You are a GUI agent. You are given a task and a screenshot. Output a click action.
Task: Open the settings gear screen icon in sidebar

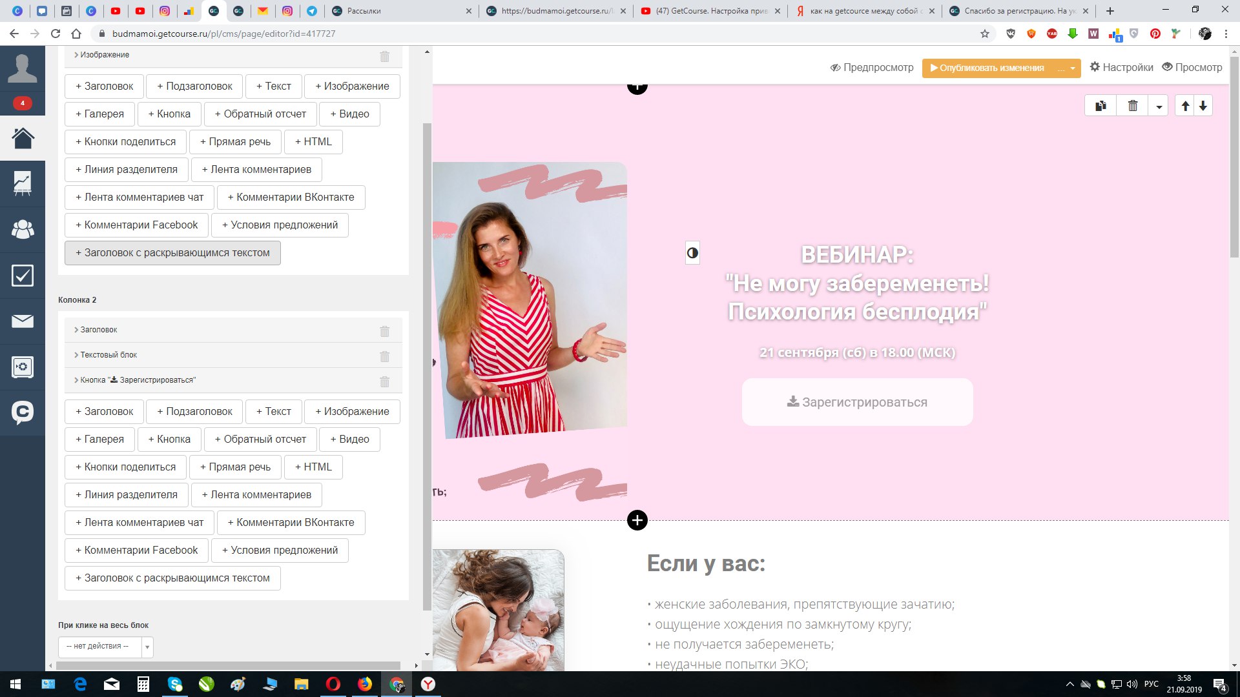point(23,367)
